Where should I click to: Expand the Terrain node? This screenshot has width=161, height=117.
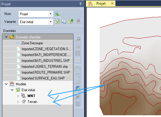pos(18,102)
